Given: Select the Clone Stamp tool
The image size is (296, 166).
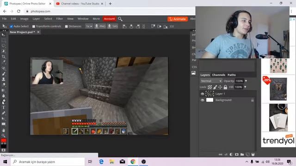Looking at the screenshot, I should tap(3, 79).
